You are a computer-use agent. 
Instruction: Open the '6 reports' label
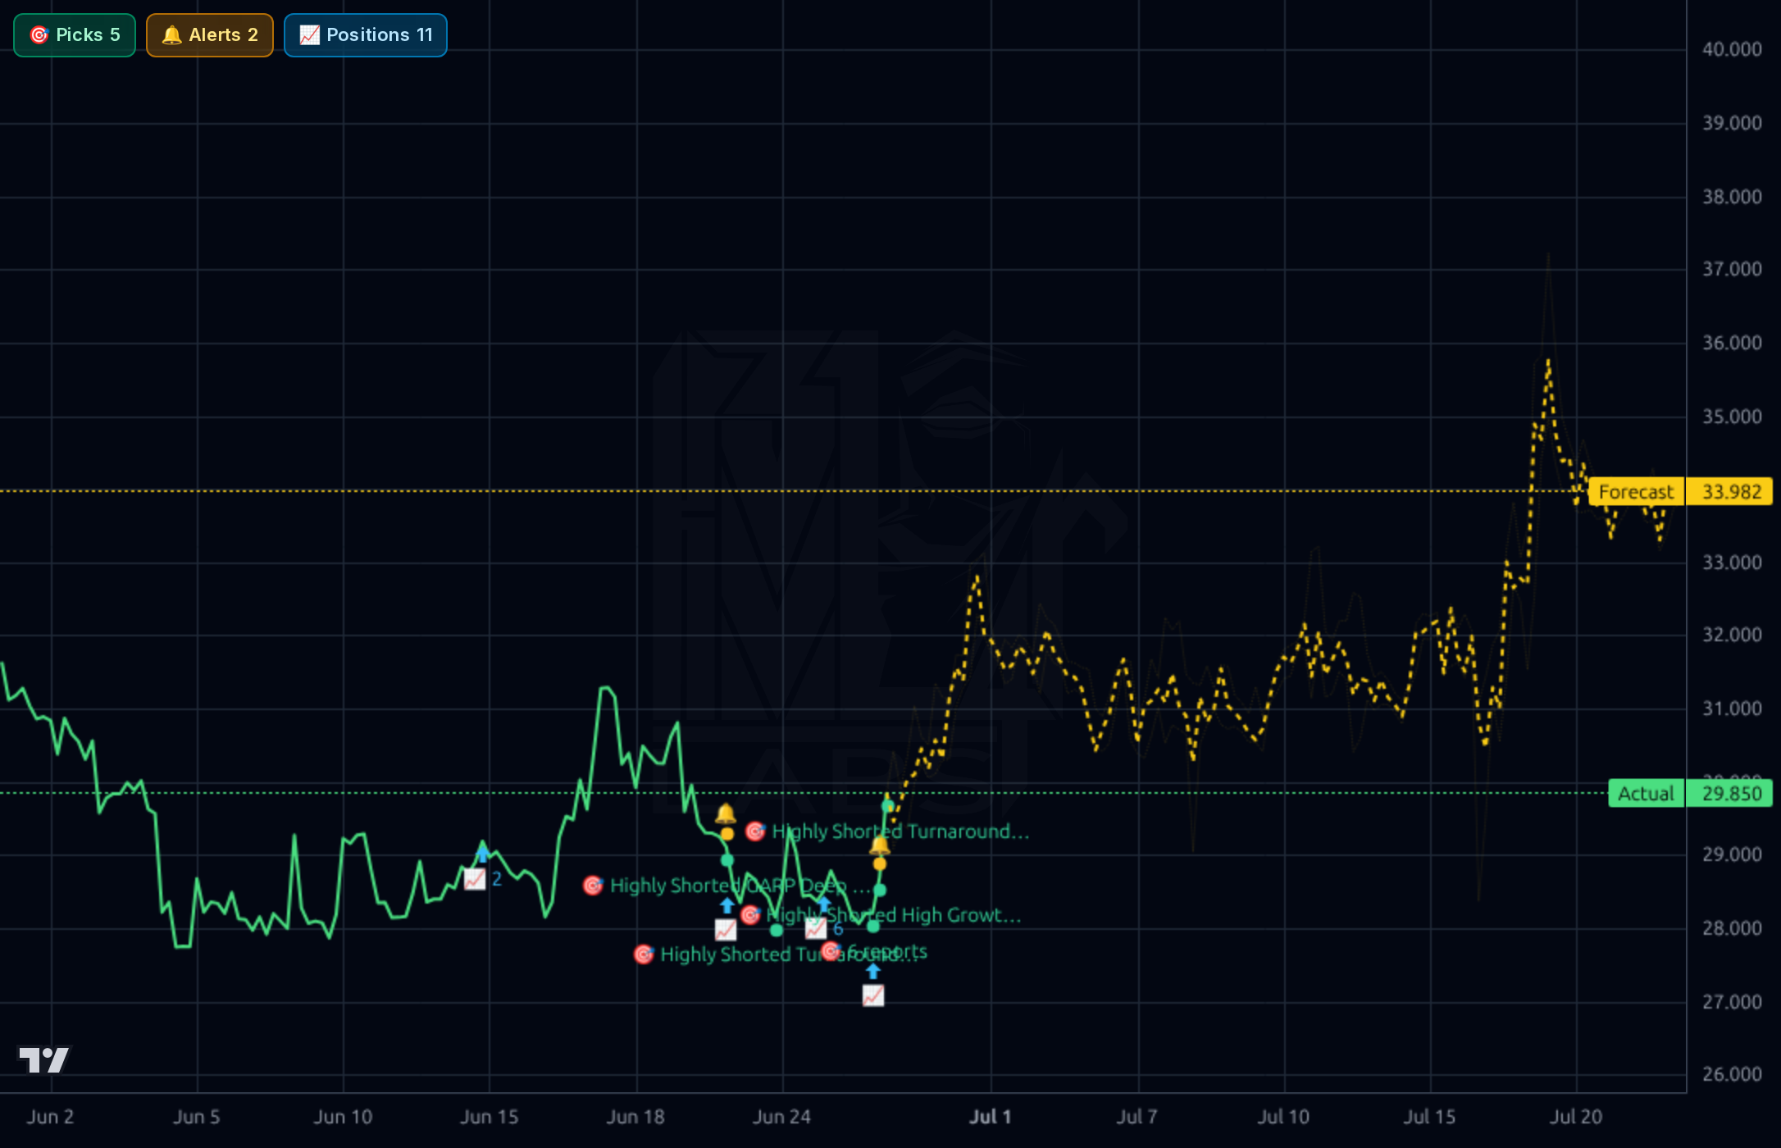888,951
